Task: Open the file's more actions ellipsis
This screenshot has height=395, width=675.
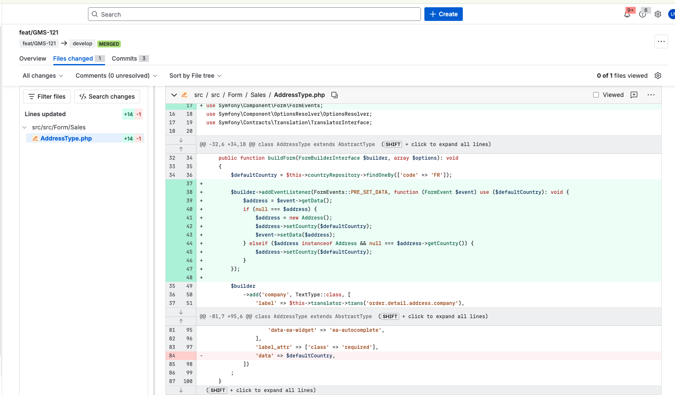Action: (x=651, y=95)
